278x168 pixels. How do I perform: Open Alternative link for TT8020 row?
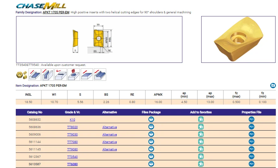pos(110,127)
